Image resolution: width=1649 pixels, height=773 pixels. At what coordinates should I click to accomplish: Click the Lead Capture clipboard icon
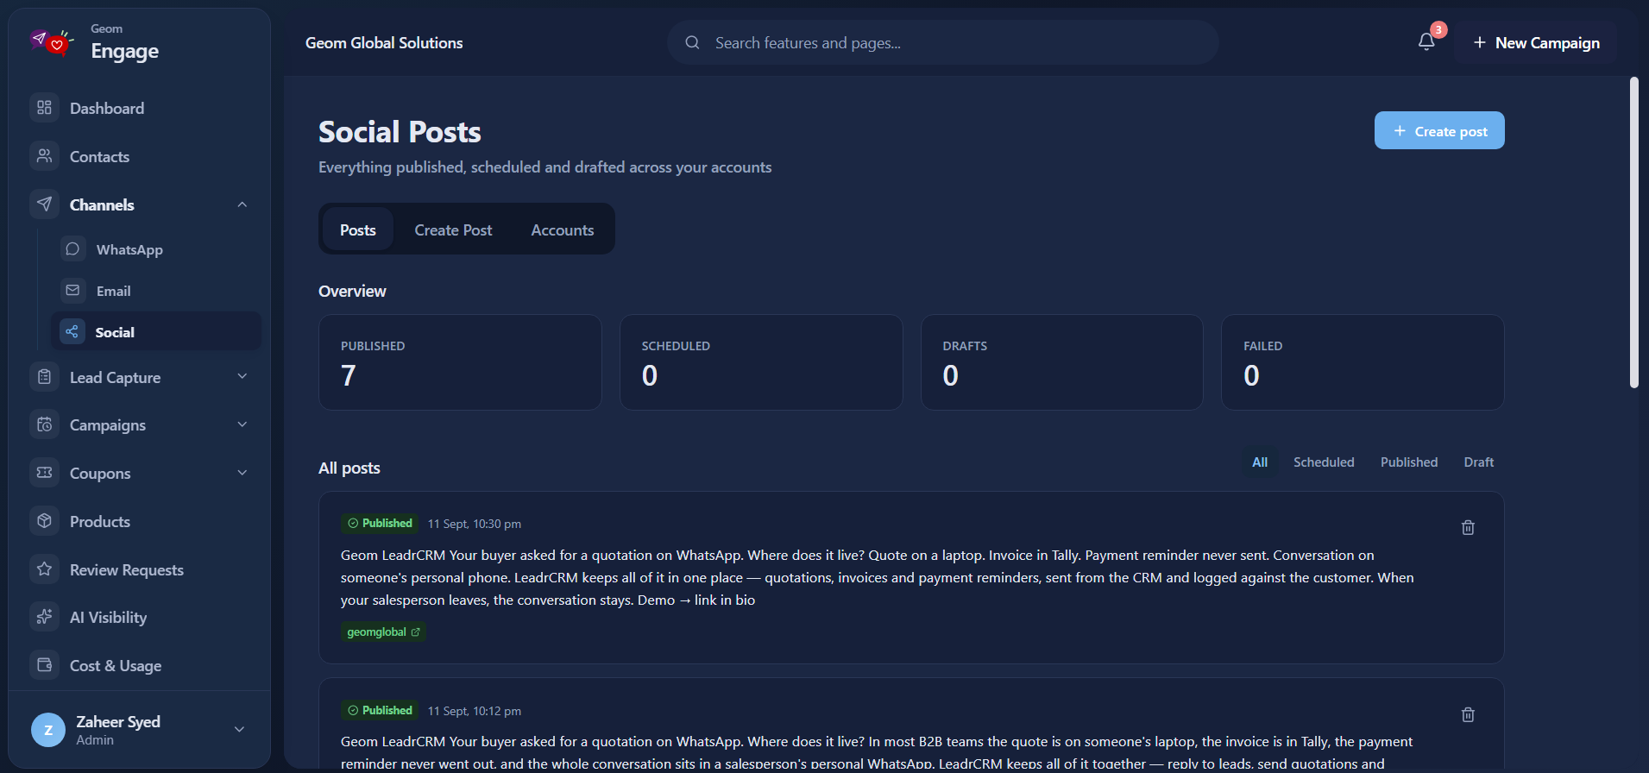point(44,377)
